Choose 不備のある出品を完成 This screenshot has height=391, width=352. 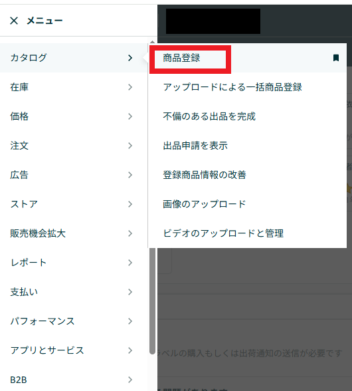click(209, 116)
